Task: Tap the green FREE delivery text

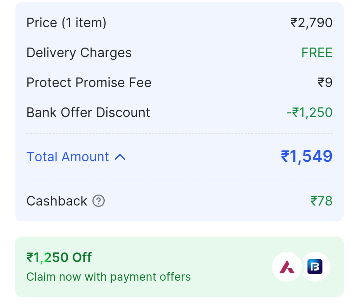Action: pos(317,53)
